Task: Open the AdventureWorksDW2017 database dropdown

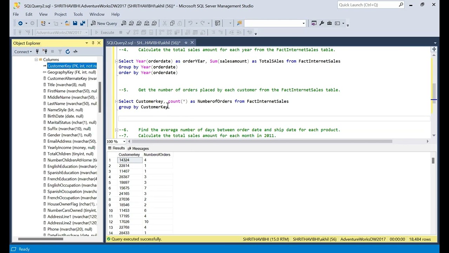Action: (x=86, y=32)
